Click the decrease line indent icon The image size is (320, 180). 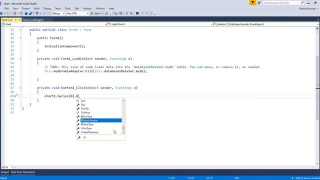click(116, 13)
